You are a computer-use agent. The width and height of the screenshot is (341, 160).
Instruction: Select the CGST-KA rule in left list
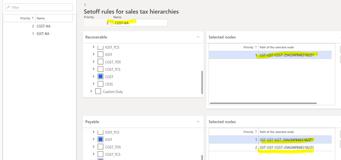click(x=43, y=26)
